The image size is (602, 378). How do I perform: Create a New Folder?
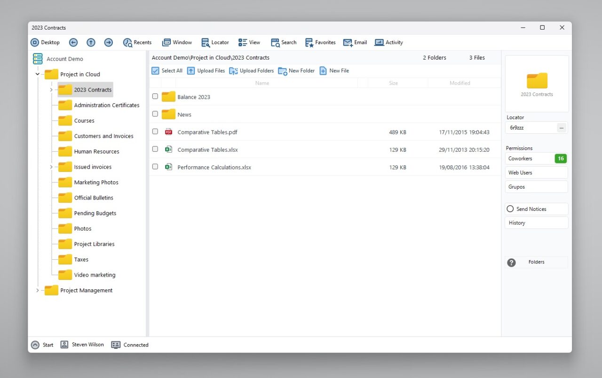[296, 70]
